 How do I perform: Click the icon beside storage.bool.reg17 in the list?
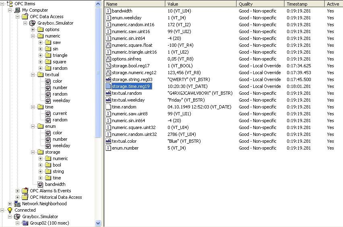[x=108, y=66]
